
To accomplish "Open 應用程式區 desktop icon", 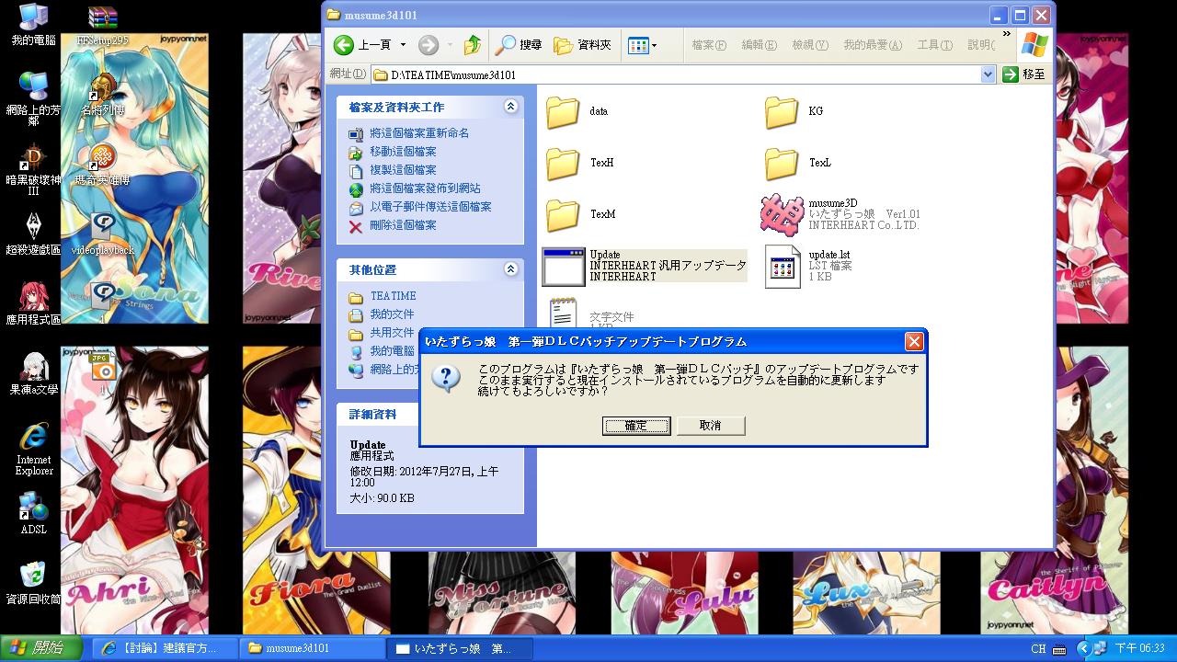I will point(33,303).
